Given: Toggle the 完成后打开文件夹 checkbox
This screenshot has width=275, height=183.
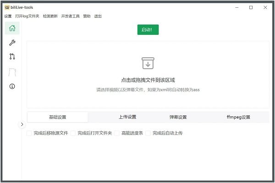Looking at the screenshot, I should 73,133.
